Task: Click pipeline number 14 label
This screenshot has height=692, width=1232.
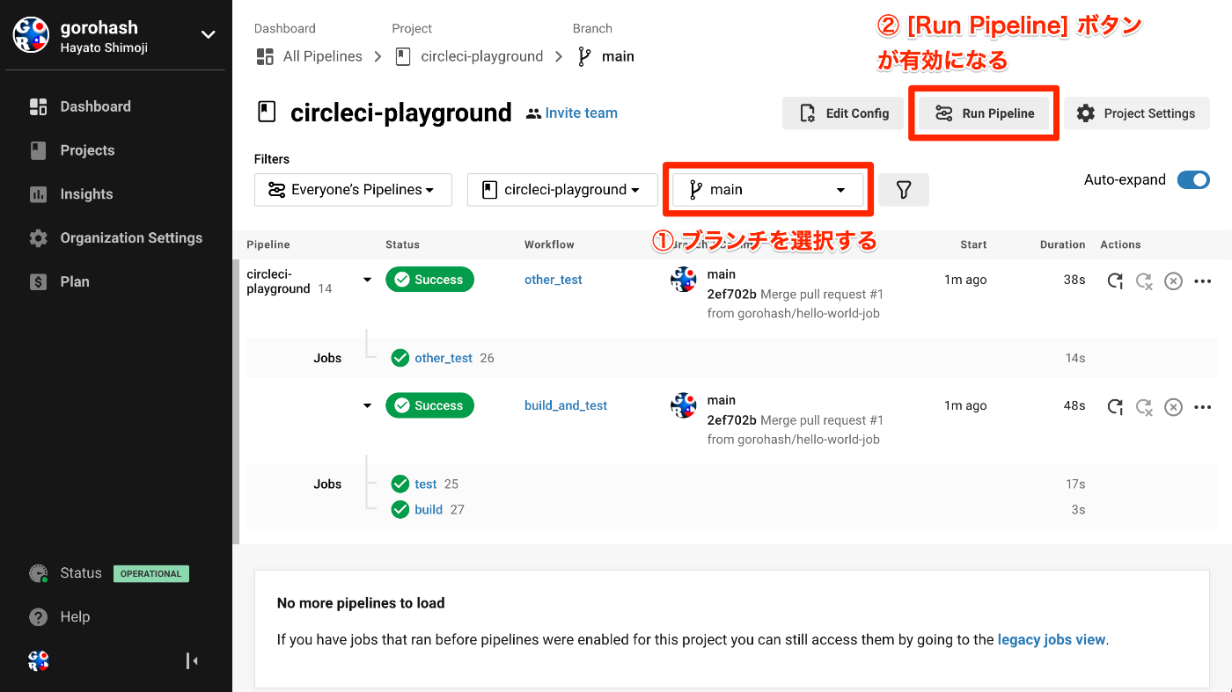Action: pyautogui.click(x=325, y=288)
